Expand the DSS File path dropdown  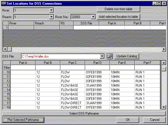pos(102,56)
